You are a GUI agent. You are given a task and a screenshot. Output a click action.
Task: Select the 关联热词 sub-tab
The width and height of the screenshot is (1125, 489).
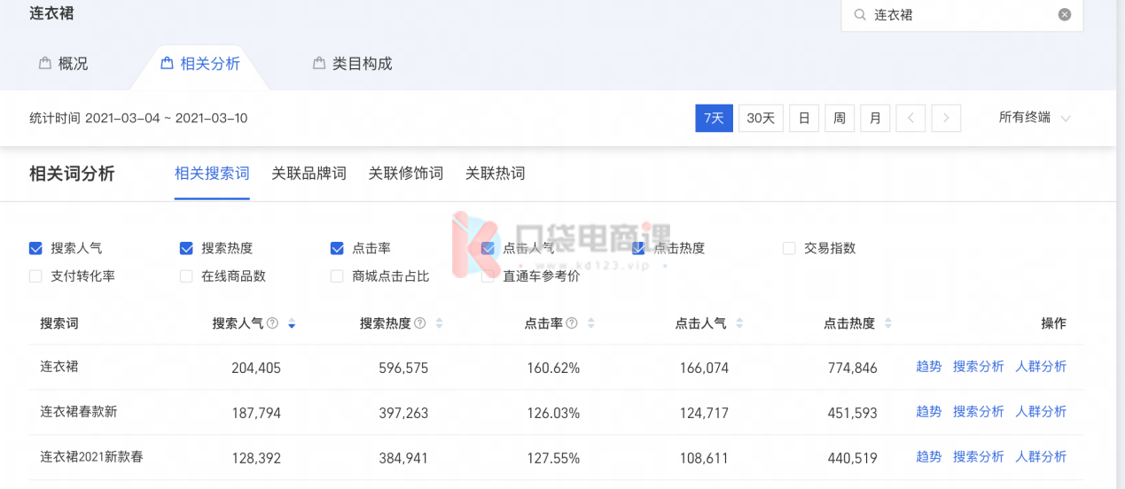point(496,174)
